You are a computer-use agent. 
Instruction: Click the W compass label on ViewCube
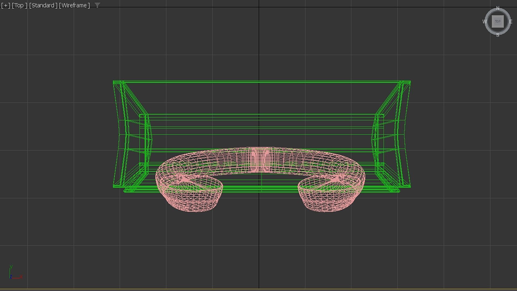coord(485,22)
